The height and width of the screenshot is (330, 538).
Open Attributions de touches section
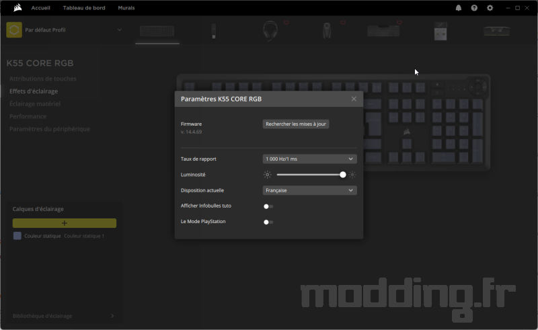(43, 79)
